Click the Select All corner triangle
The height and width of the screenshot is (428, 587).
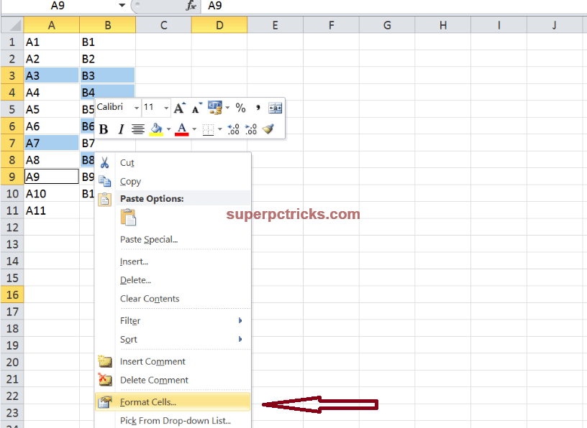click(12, 25)
